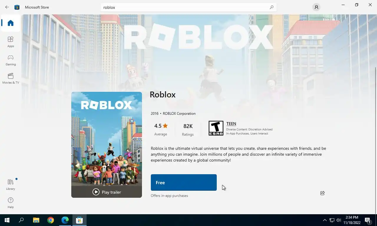Viewport: 377px width, 226px height.
Task: Open the user account profile icon
Action: pyautogui.click(x=316, y=7)
